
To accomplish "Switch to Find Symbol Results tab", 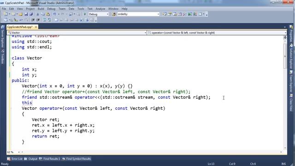I will [x=77, y=159].
